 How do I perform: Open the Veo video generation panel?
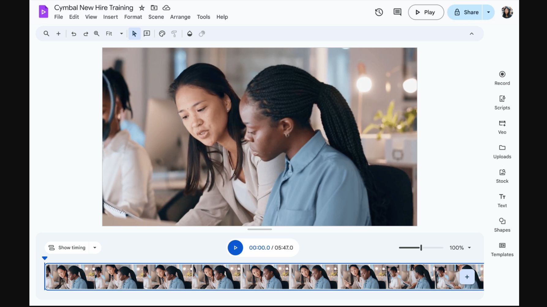point(502,127)
